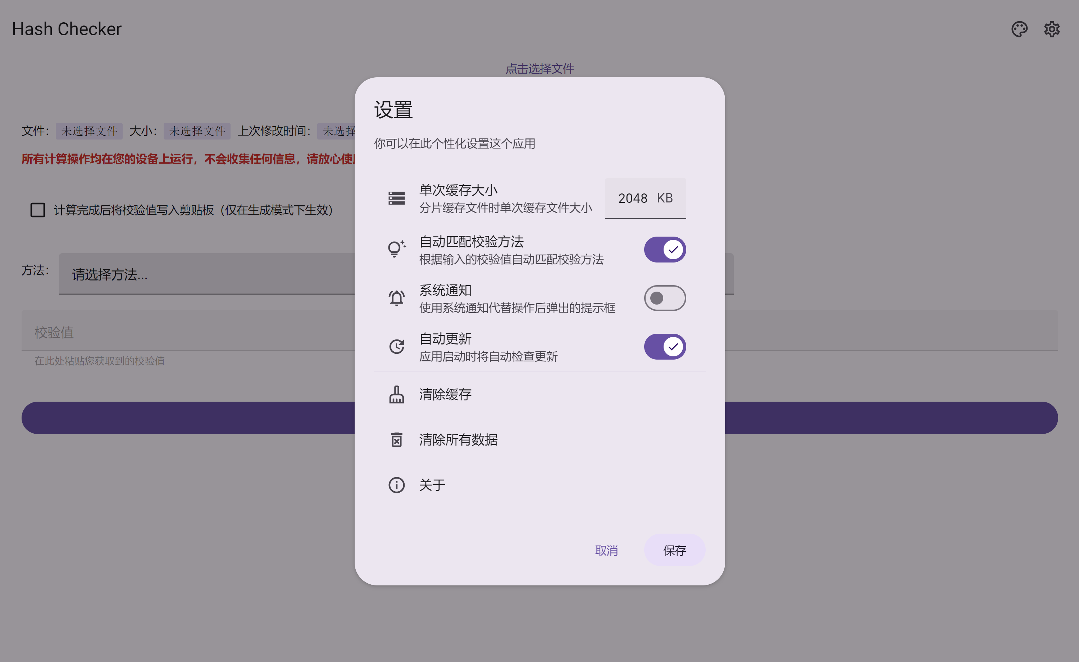Click the info circle About icon

pos(396,485)
